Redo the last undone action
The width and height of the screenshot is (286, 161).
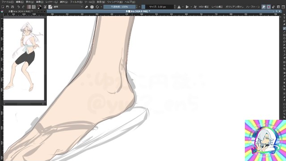pos(23,7)
